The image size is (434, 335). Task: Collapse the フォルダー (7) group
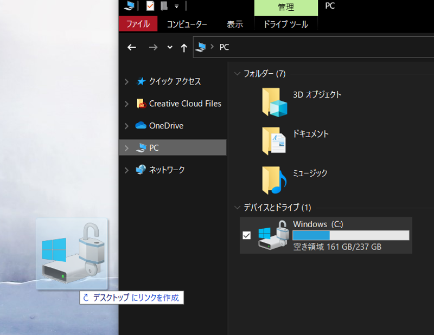pyautogui.click(x=237, y=74)
